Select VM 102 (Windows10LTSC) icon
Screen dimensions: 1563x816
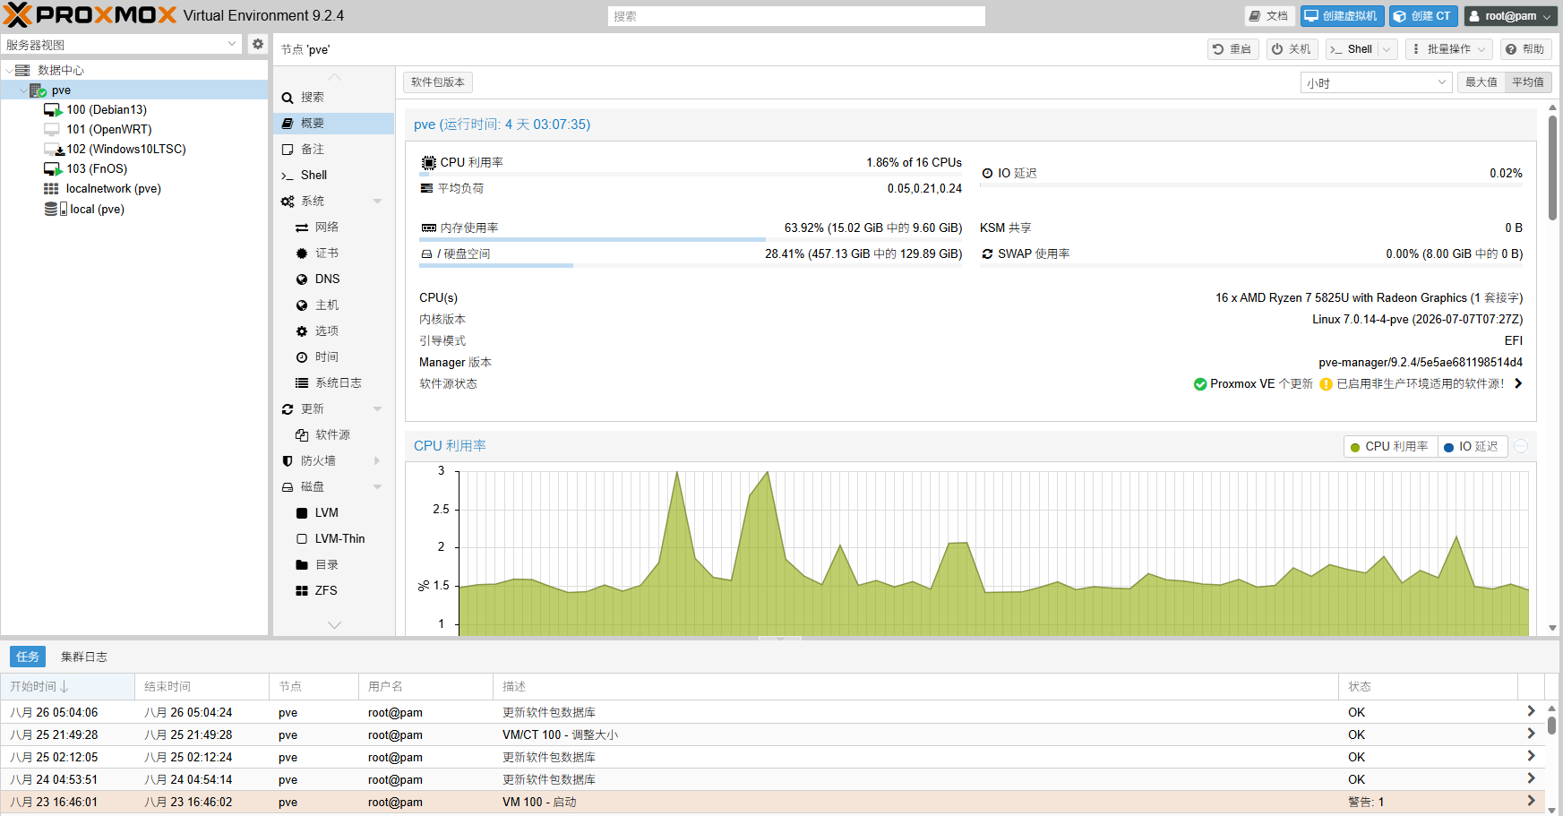(54, 150)
